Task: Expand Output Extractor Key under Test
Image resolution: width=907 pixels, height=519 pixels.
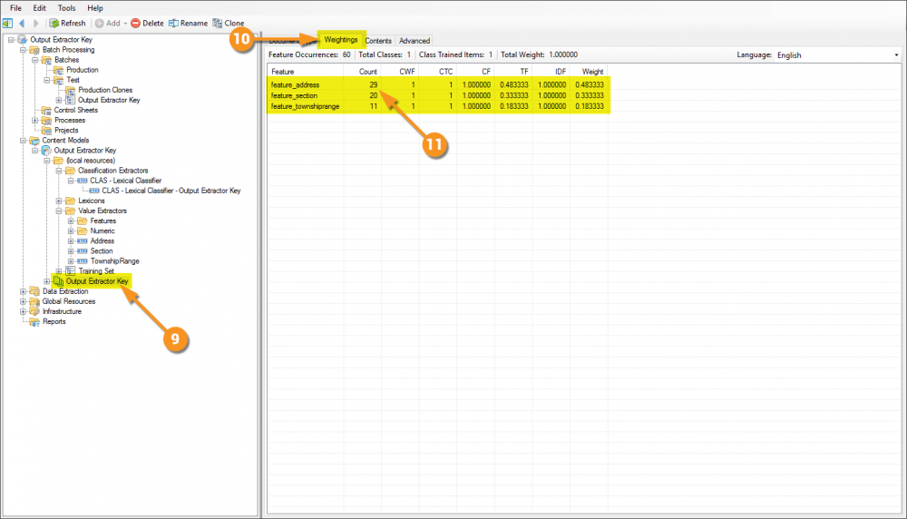Action: tap(59, 100)
